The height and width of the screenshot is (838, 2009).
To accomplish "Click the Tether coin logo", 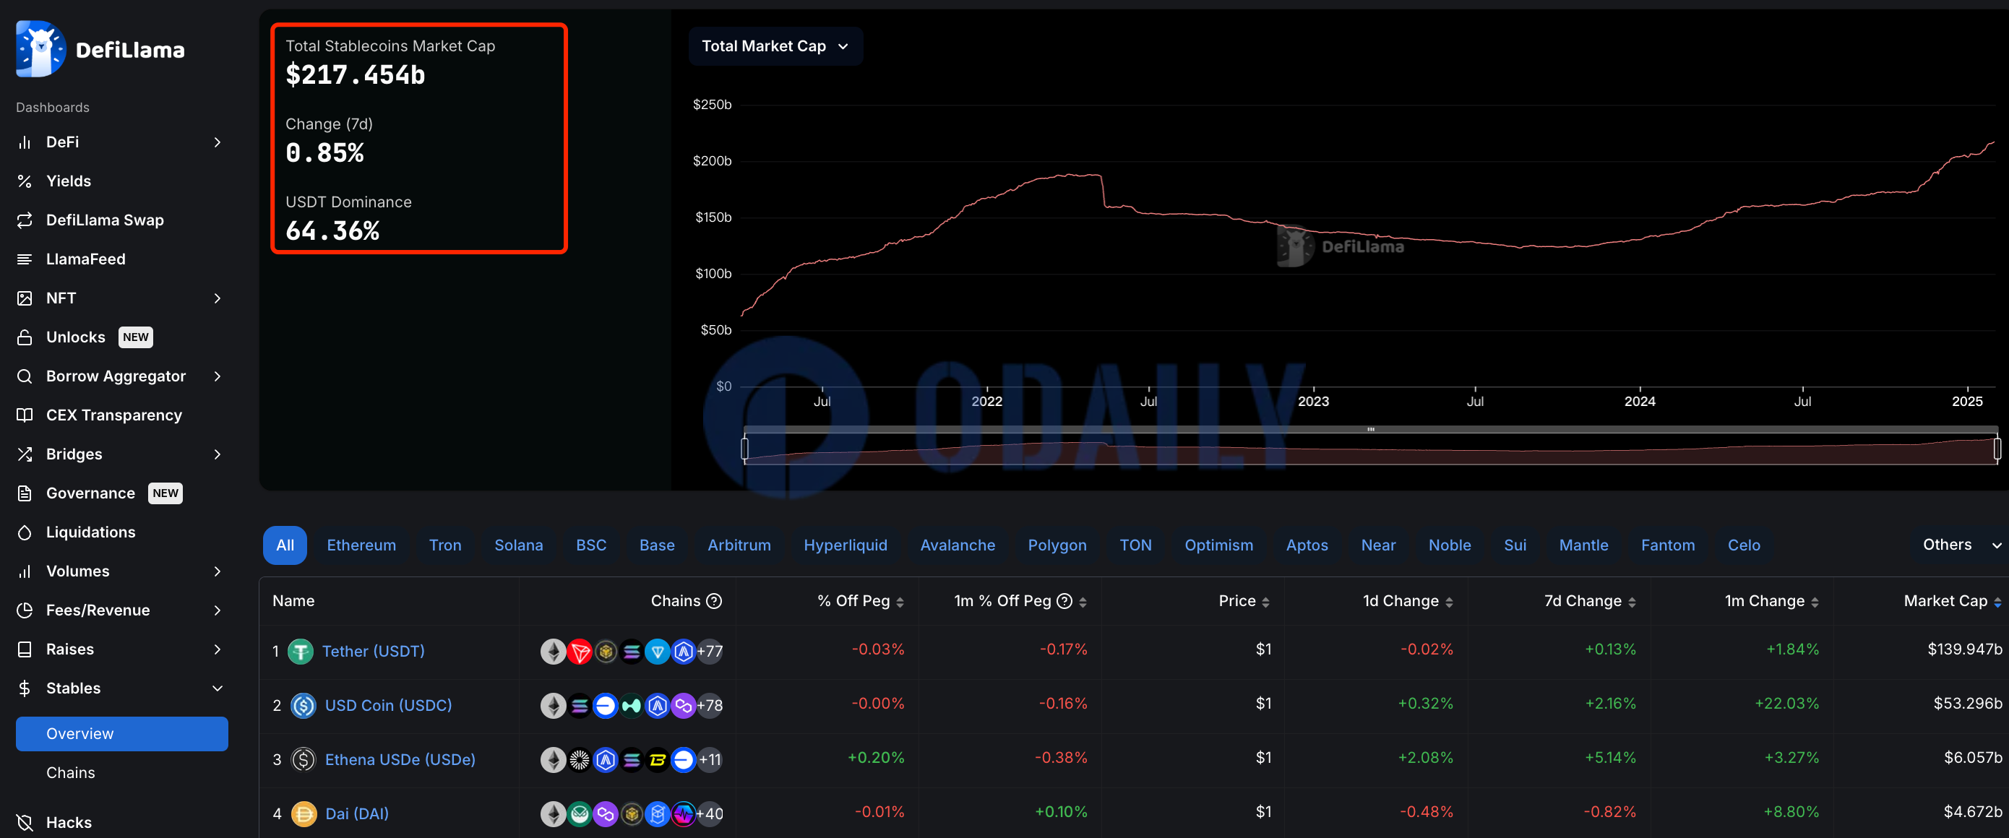I will pyautogui.click(x=300, y=651).
